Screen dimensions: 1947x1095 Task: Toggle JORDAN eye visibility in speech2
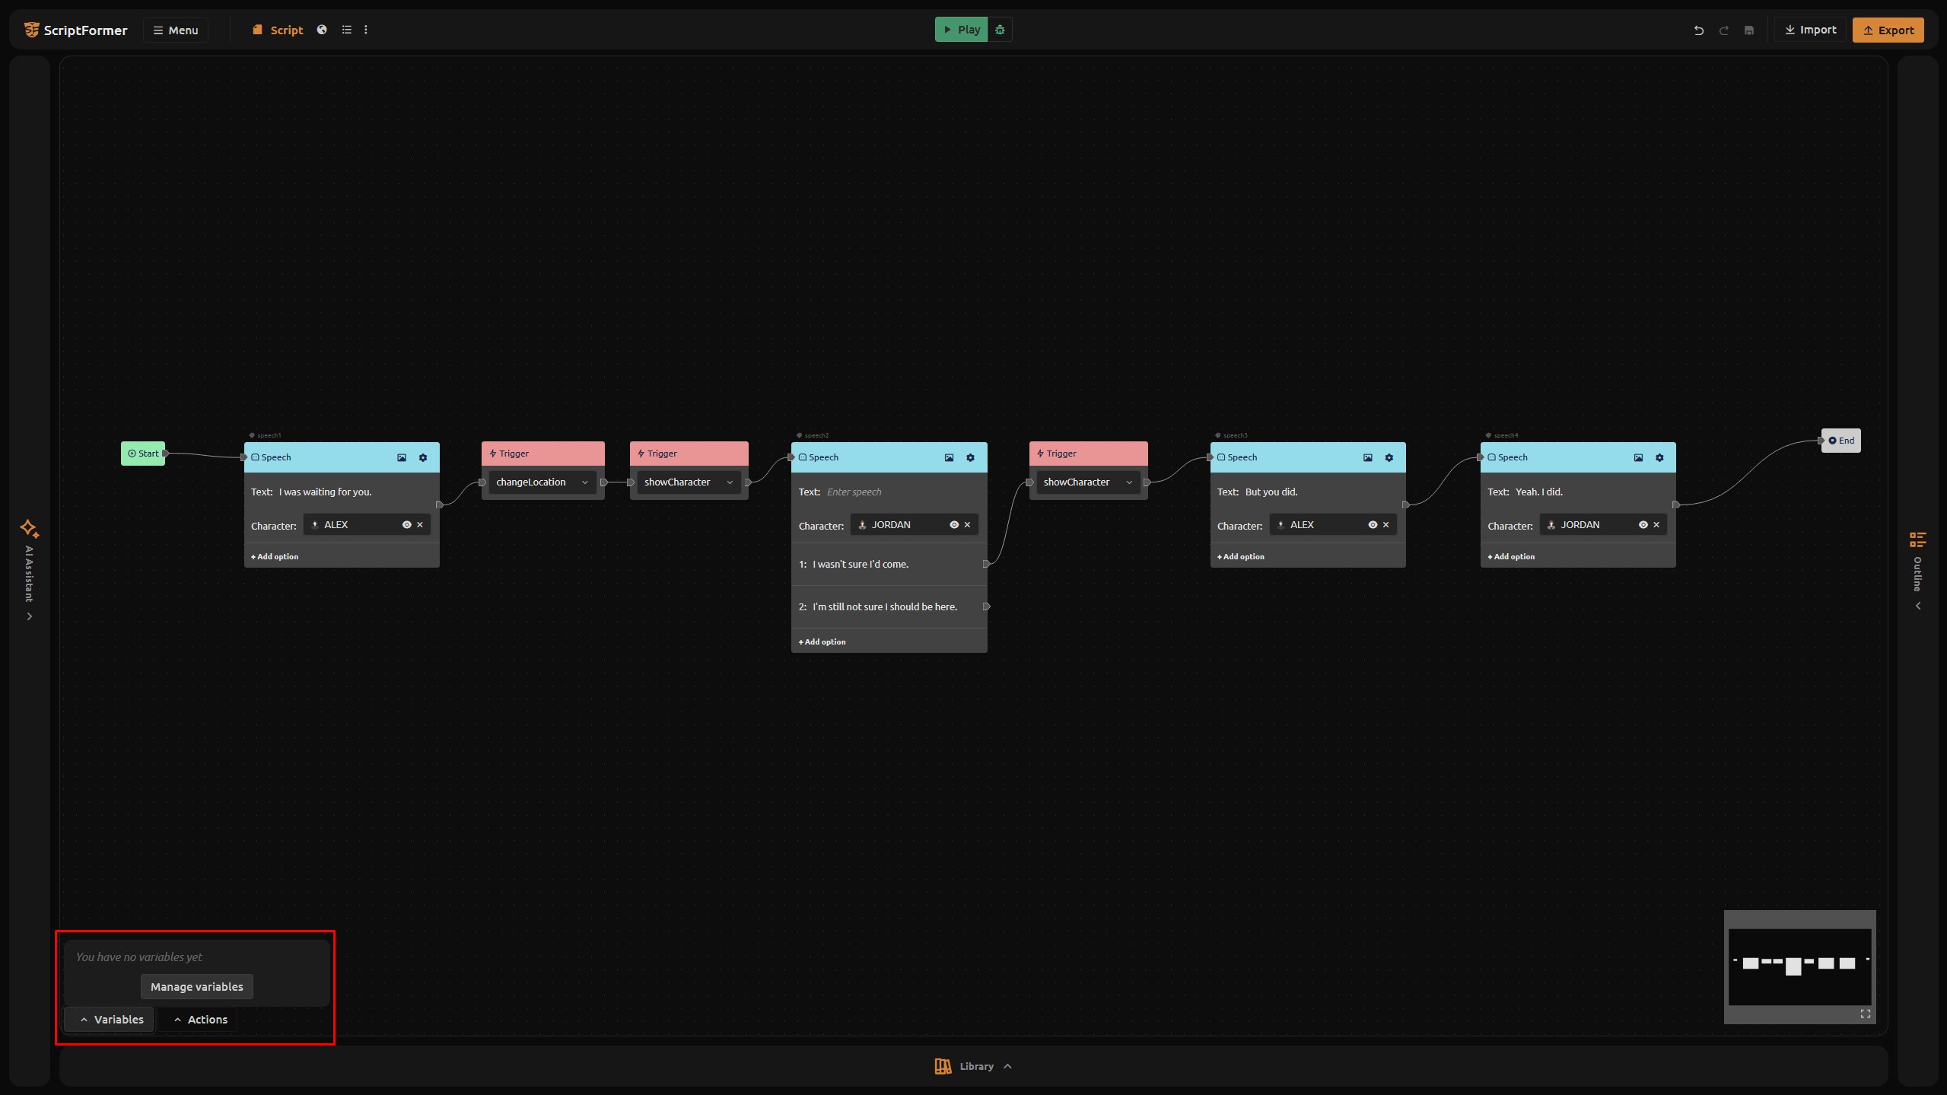(954, 524)
